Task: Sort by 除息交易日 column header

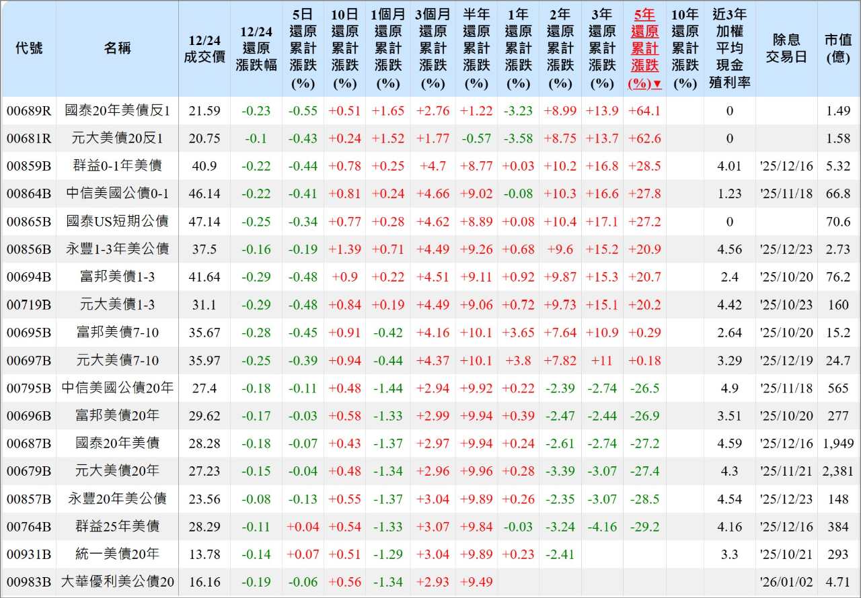Action: 786,49
